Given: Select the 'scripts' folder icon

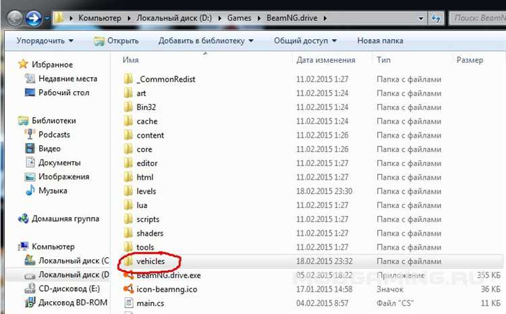Looking at the screenshot, I should tap(128, 219).
